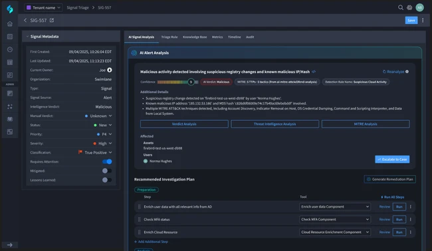Open Manual Verdict Unknown dropdown
This screenshot has width=432, height=251.
[98, 116]
